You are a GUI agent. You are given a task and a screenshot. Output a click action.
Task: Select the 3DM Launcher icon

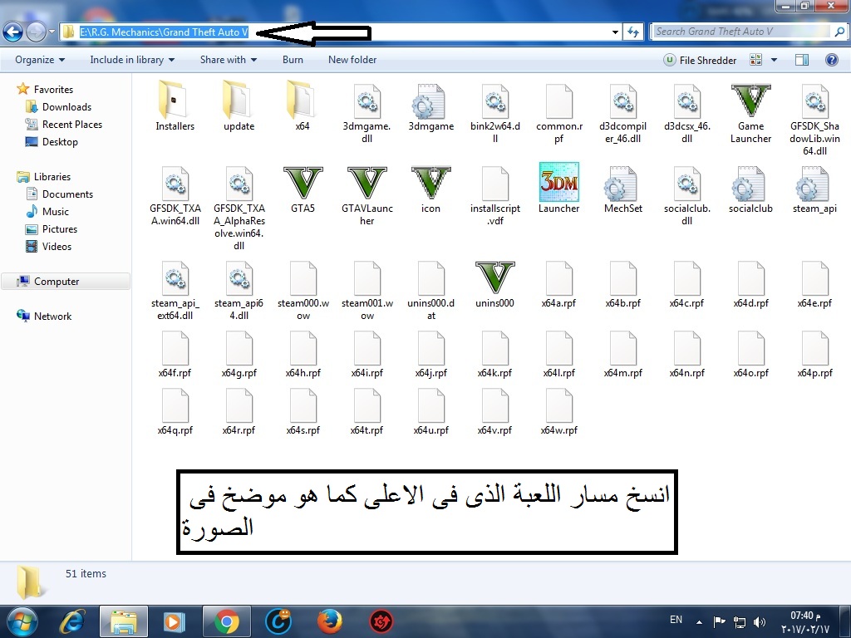(x=558, y=183)
